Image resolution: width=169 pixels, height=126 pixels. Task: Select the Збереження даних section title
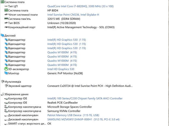pyautogui.click(x=16, y=94)
